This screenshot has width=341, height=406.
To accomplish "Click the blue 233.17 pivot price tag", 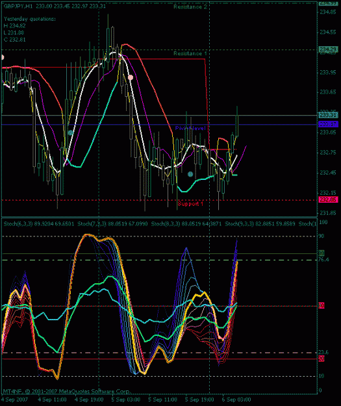I will pos(328,125).
